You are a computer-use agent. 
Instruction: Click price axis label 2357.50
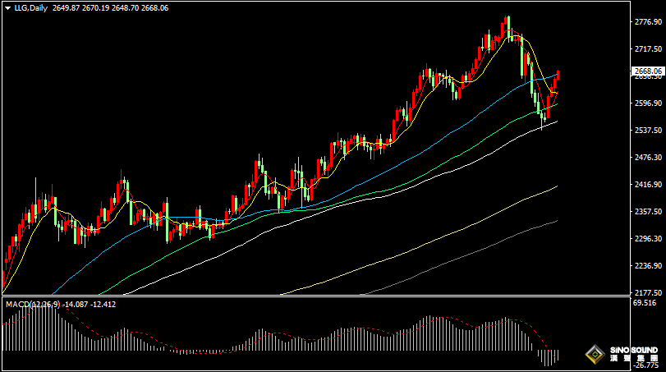(x=648, y=211)
